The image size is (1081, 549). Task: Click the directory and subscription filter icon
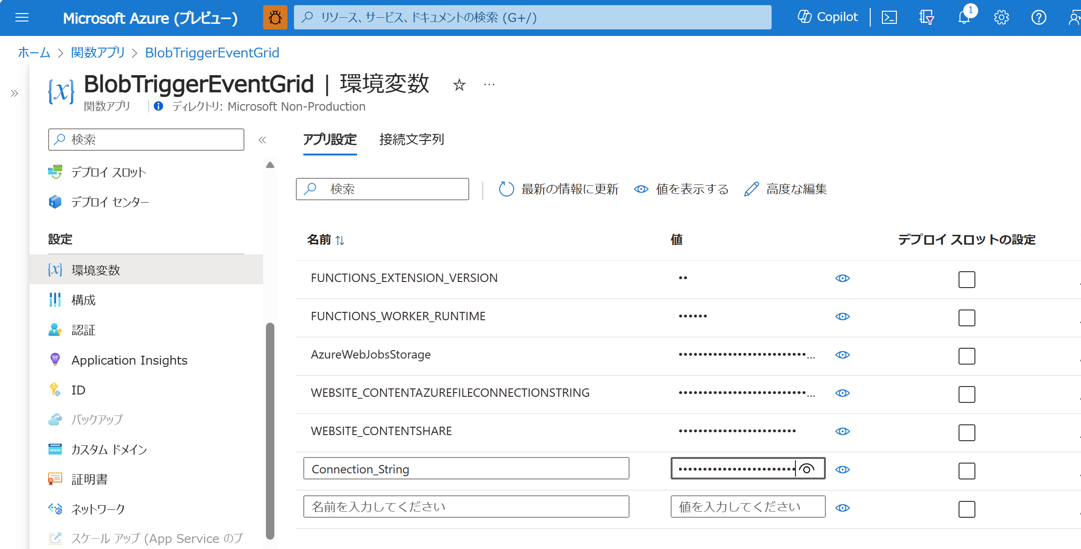click(x=926, y=18)
